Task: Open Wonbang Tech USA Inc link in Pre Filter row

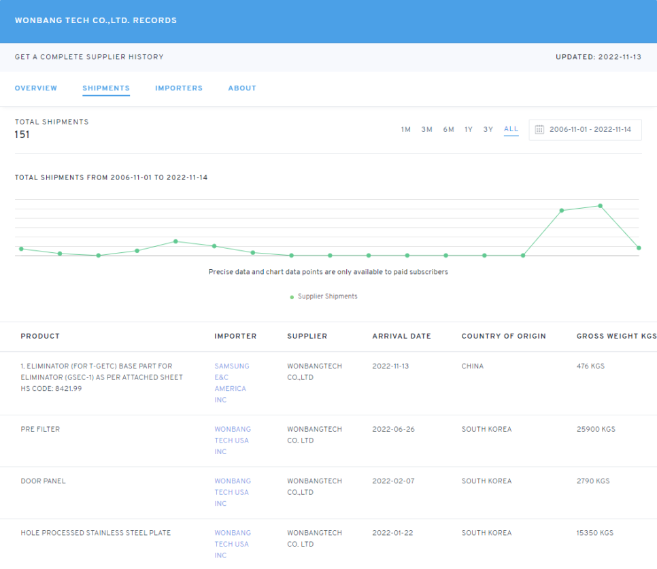Action: pos(233,441)
